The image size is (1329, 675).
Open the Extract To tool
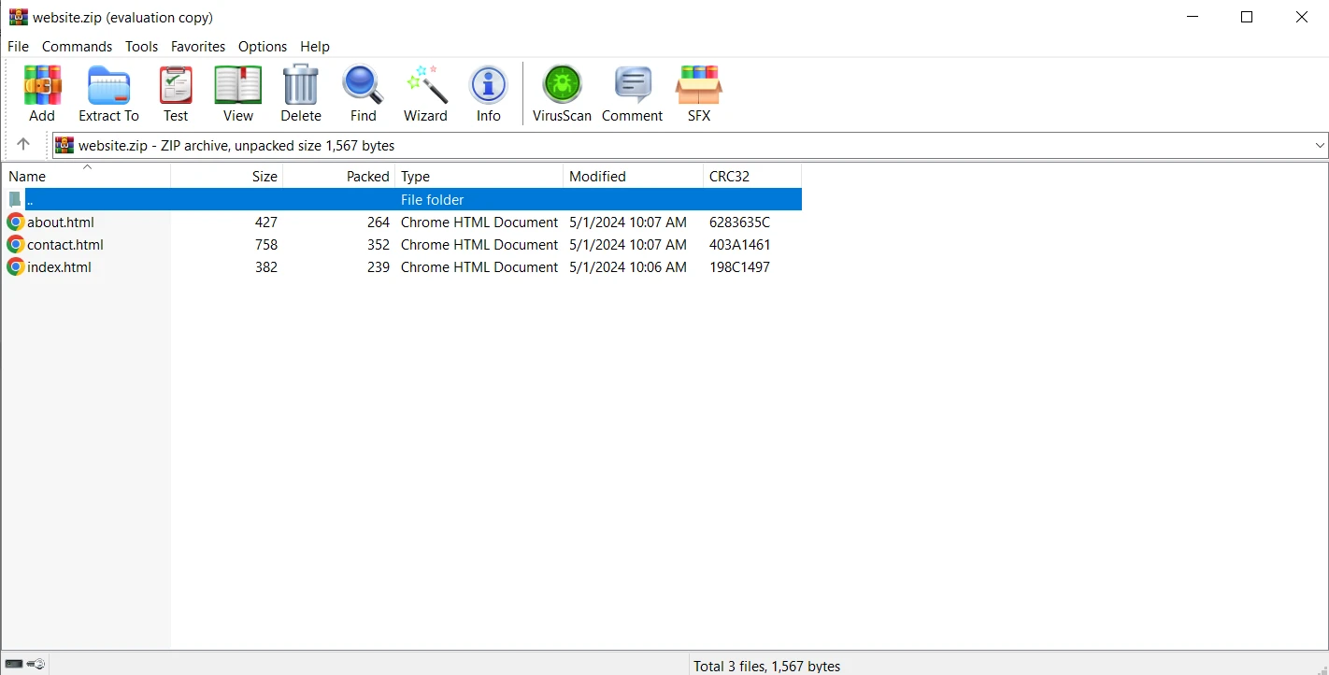[x=108, y=93]
